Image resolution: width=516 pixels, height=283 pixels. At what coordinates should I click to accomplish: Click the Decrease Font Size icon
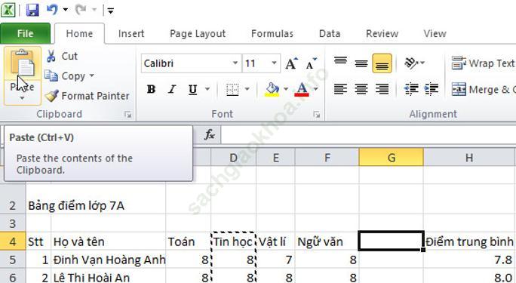(311, 63)
